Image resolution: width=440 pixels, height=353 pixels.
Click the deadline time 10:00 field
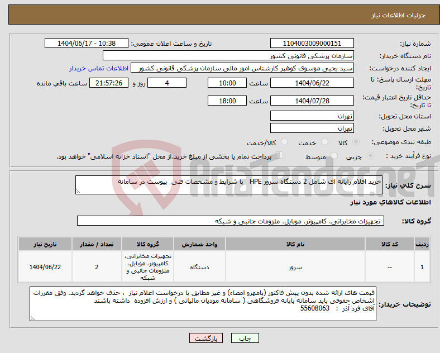click(227, 83)
